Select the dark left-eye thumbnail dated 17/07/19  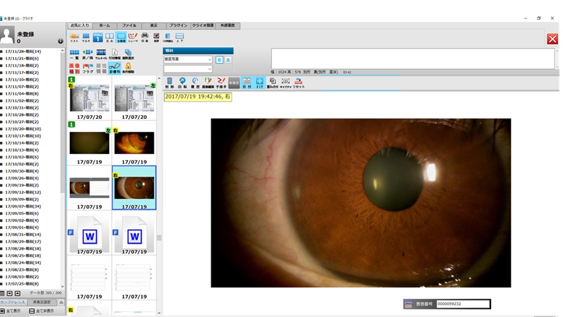coord(89,143)
